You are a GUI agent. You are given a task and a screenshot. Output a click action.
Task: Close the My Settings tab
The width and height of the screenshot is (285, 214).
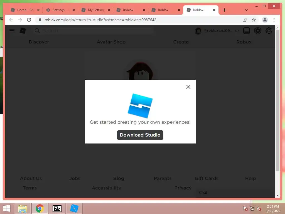[109, 10]
